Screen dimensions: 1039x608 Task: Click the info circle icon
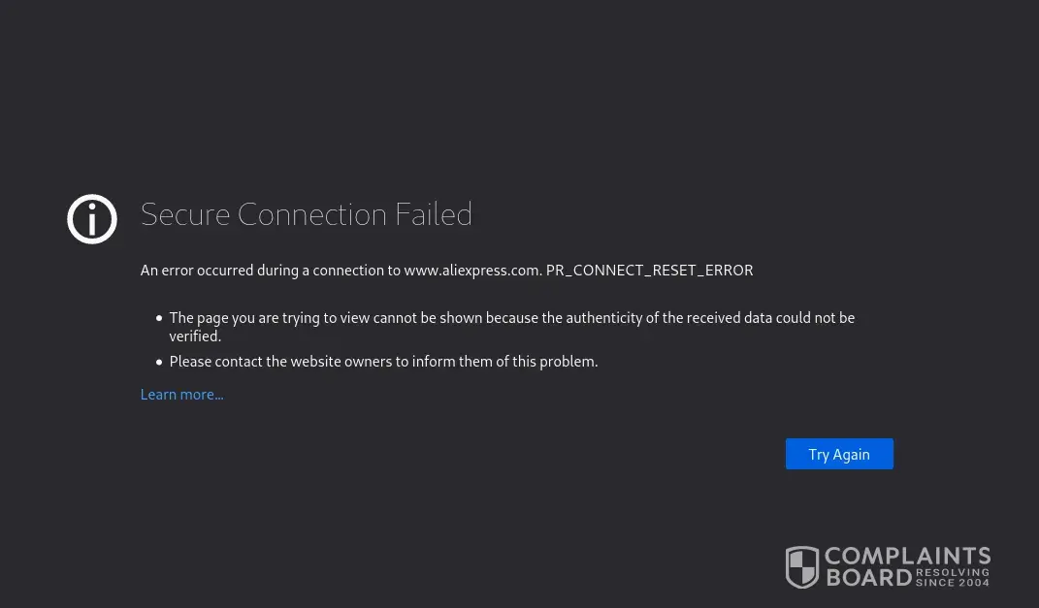[x=92, y=219]
